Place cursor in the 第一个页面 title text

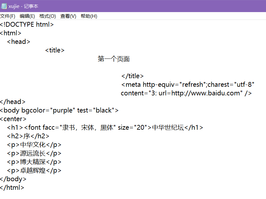click(x=114, y=59)
